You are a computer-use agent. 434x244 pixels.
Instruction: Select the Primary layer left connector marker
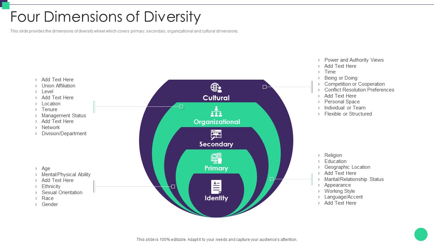[173, 186]
